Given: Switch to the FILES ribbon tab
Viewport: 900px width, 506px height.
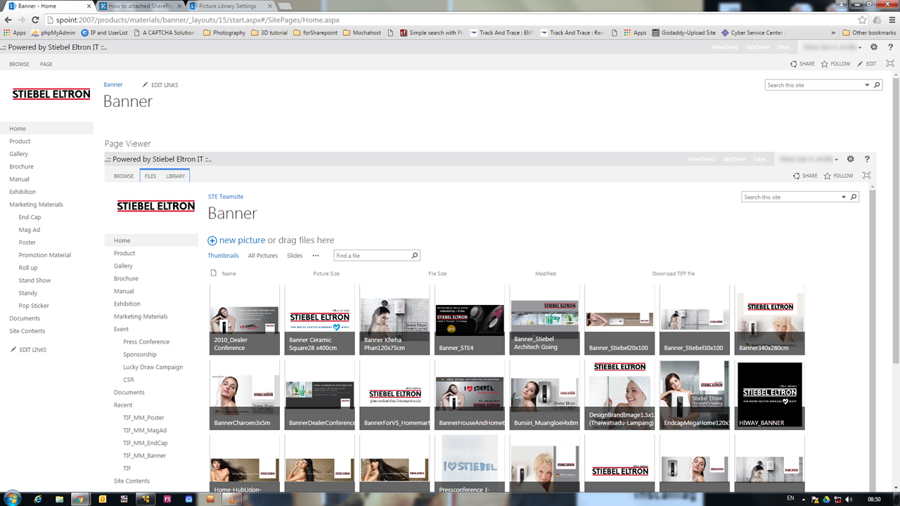Looking at the screenshot, I should pos(150,176).
